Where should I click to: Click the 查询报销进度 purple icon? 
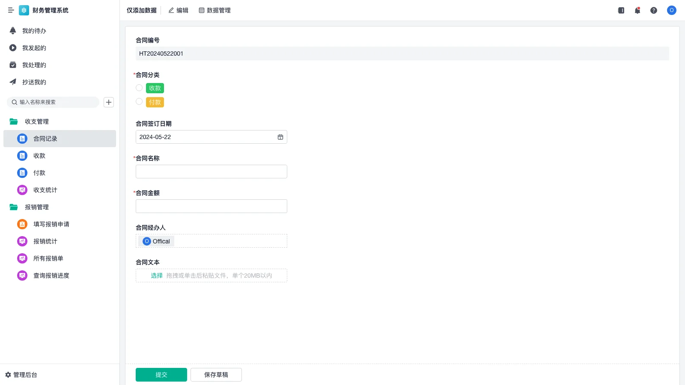(x=22, y=275)
